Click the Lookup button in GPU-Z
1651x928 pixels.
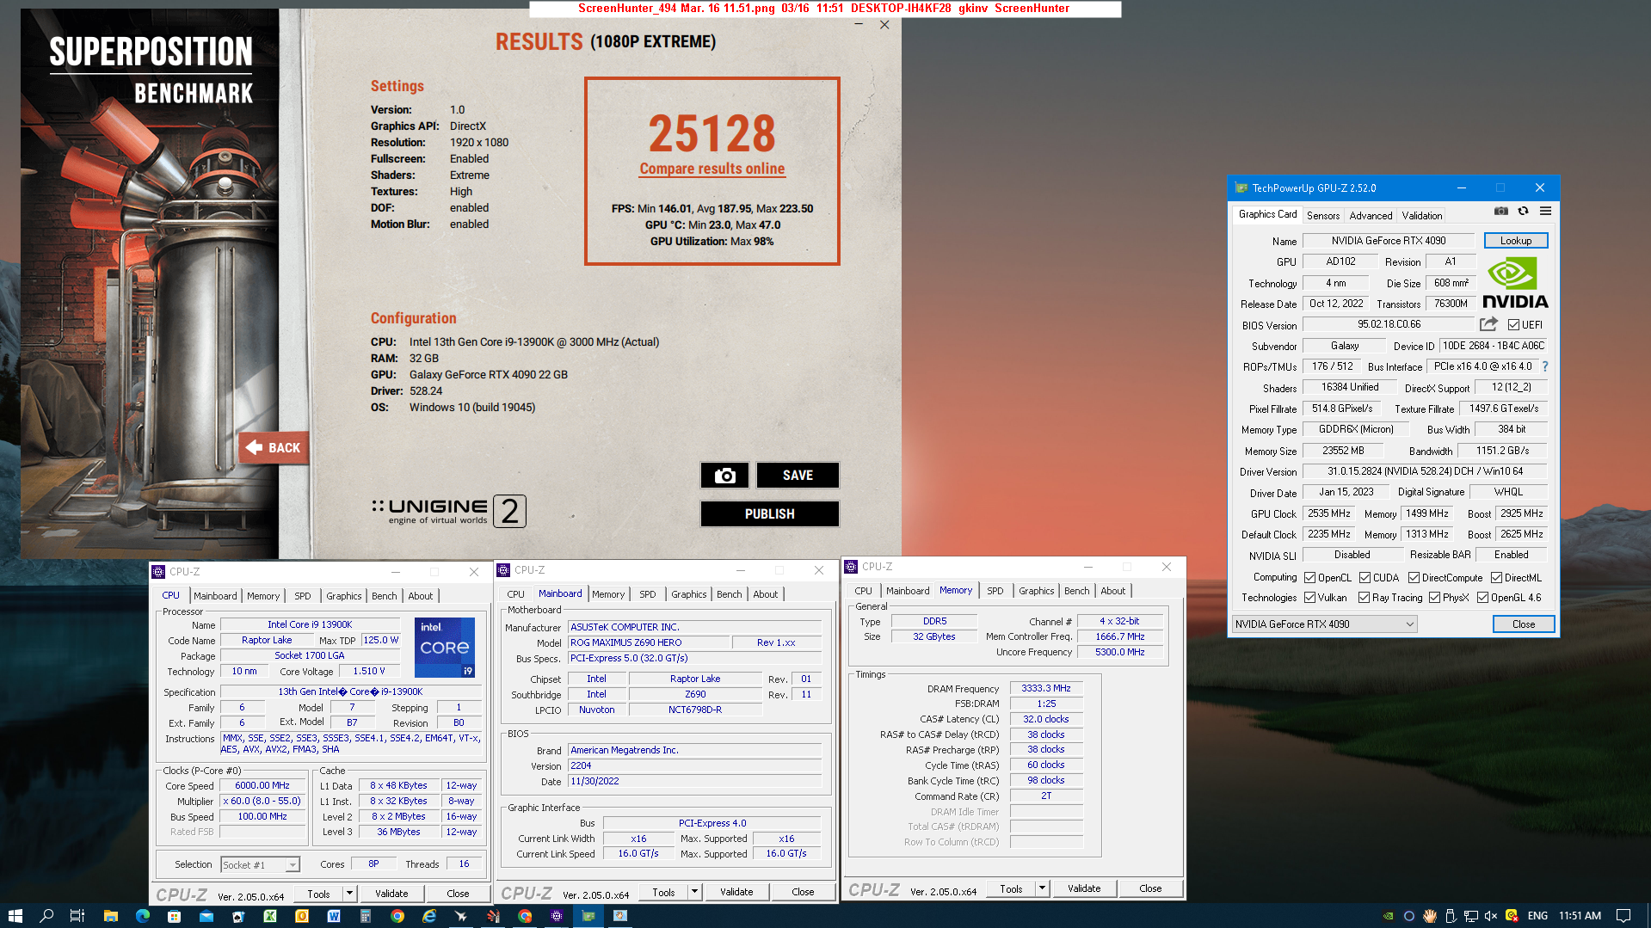[x=1515, y=241]
